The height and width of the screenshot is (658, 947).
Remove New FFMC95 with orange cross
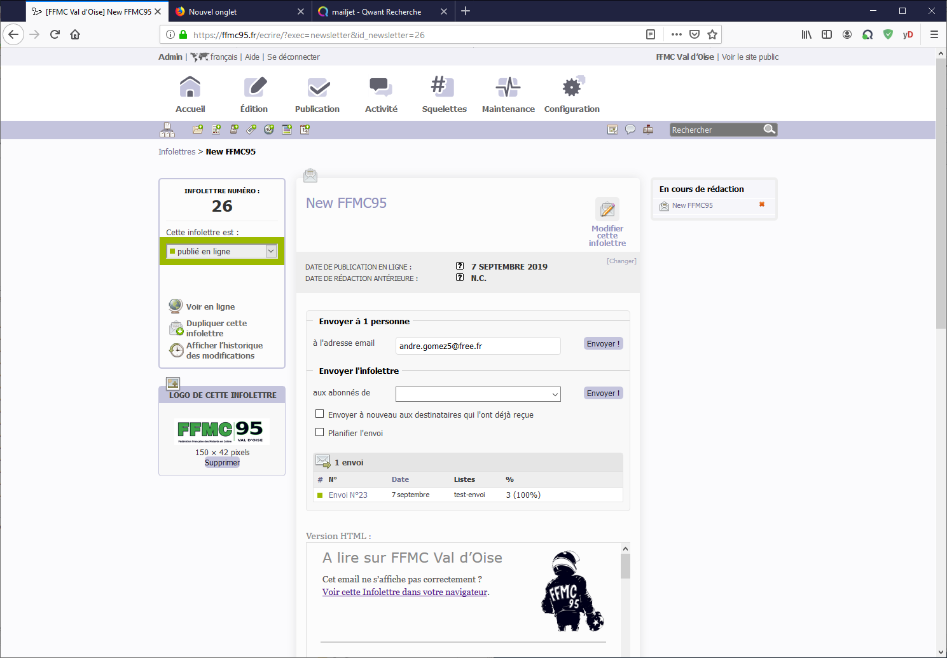[762, 205]
